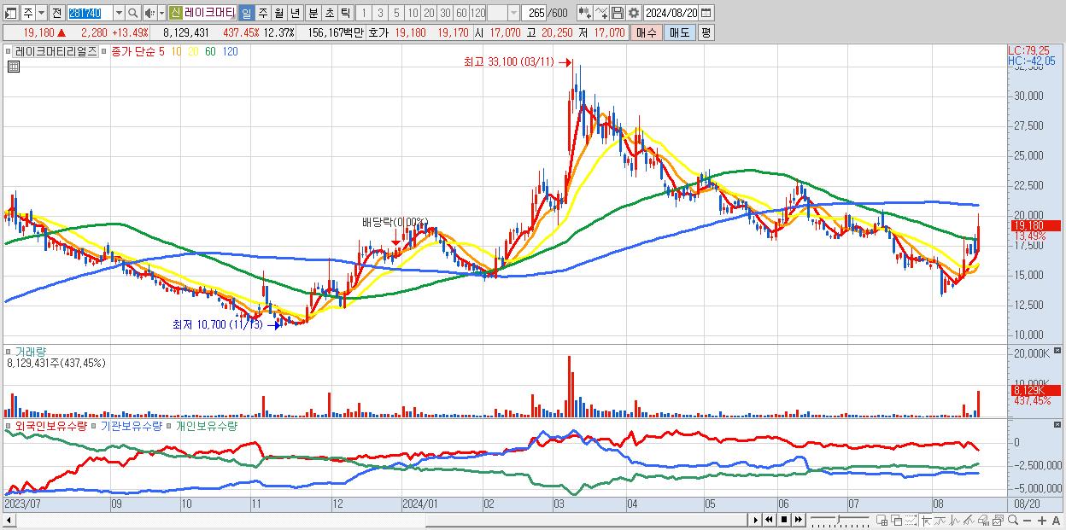This screenshot has height=530, width=1066.
Task: Click the minus zoom-out icon
Action: (x=1027, y=520)
